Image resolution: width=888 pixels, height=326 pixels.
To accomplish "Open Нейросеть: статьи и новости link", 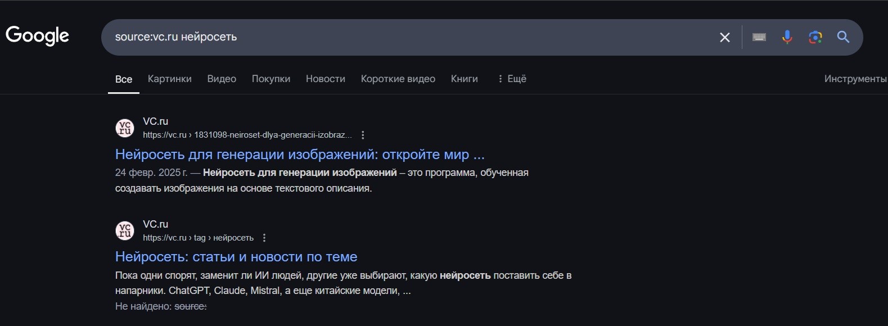I will [236, 257].
